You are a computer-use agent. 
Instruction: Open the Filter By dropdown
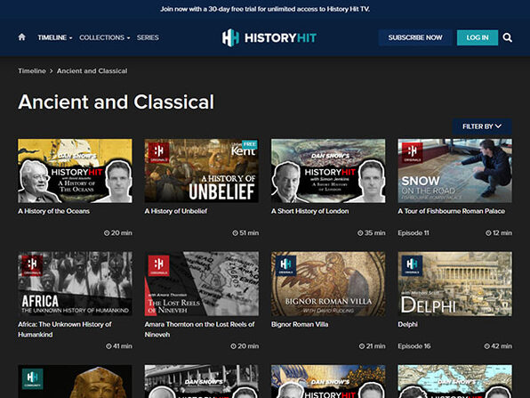[482, 126]
